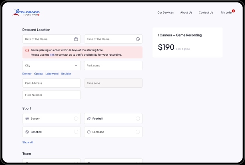Screen dimensions: 245x165
Task: Click the soccer ball icon
Action: 27,119
